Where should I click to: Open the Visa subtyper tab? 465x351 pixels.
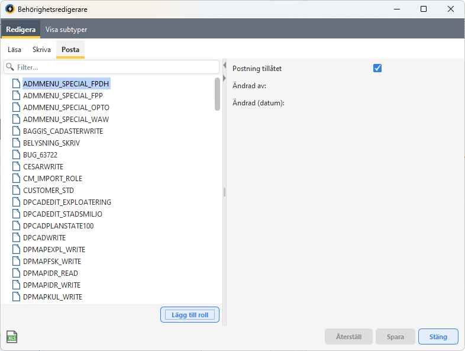coord(66,29)
